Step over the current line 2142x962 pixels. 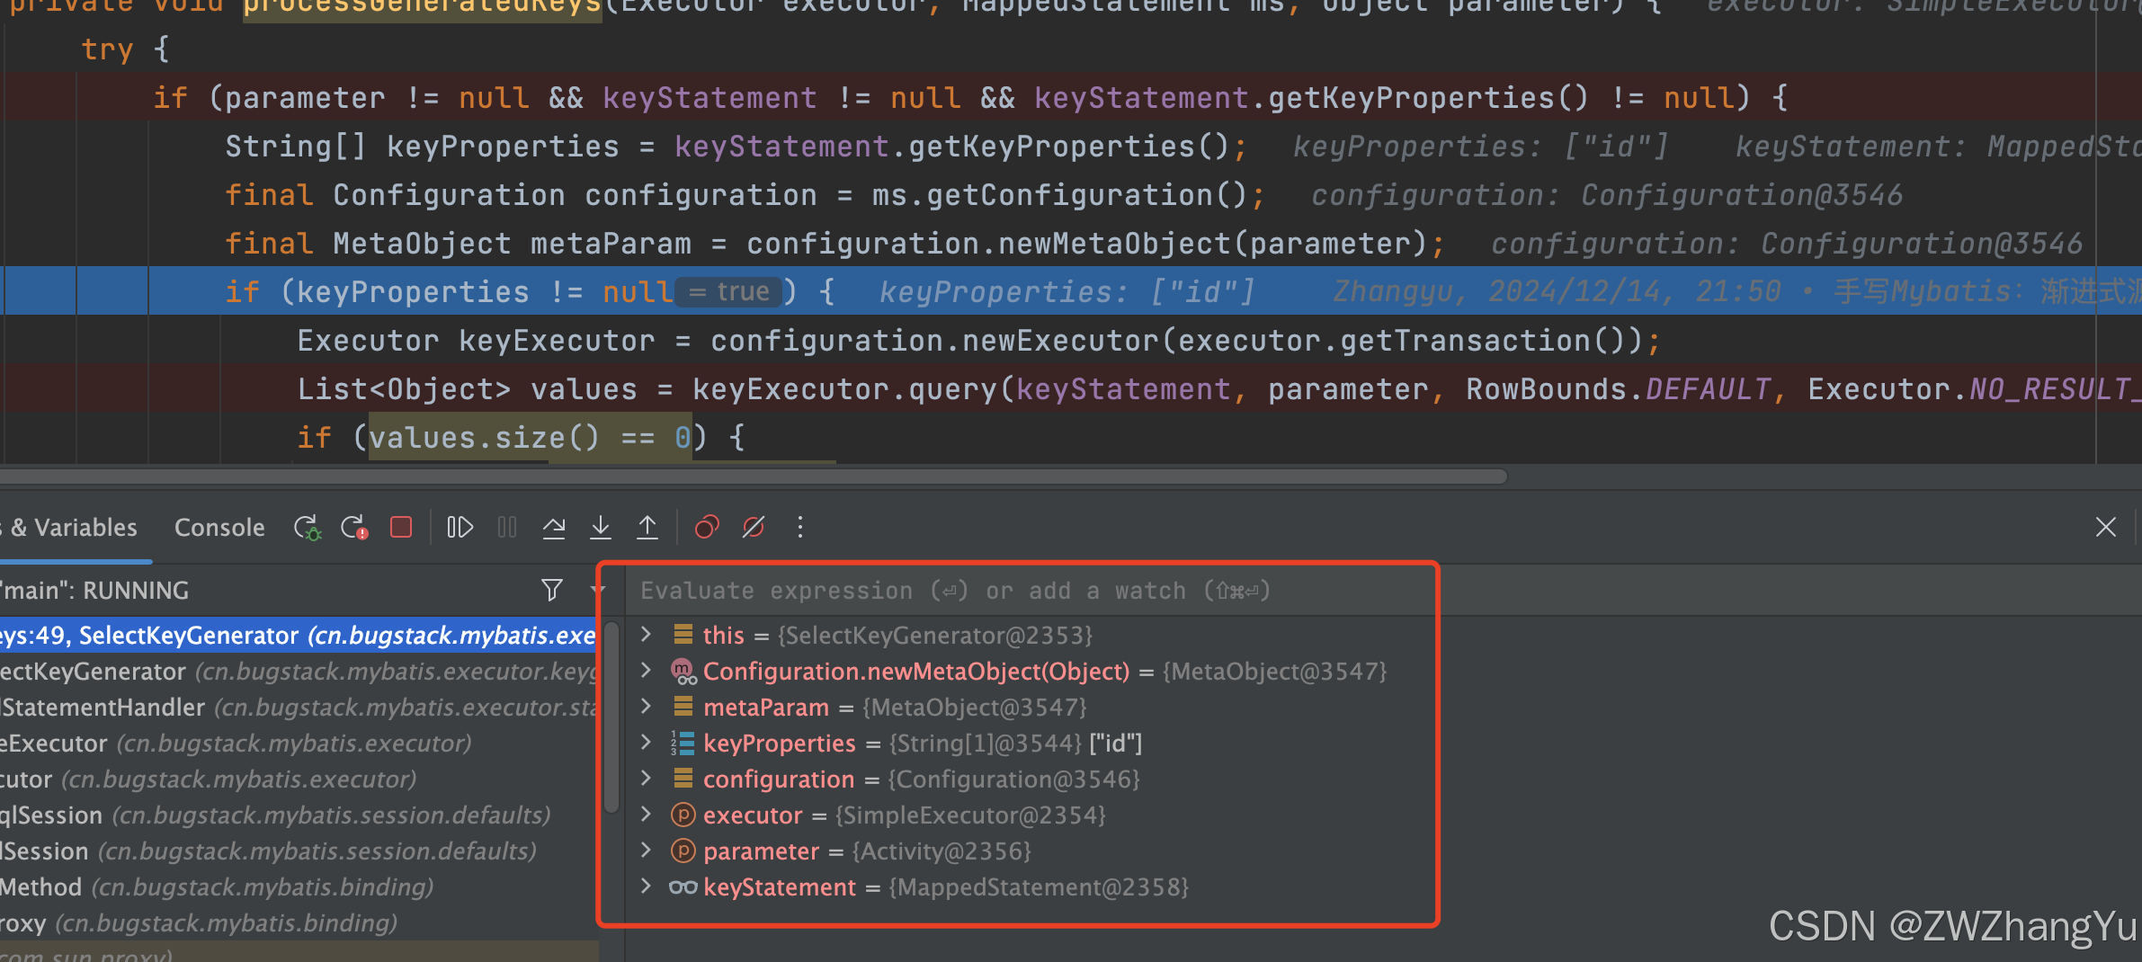[554, 528]
